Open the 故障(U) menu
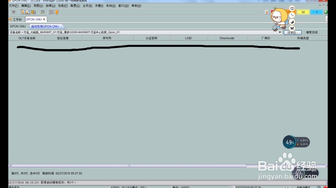The width and height of the screenshot is (336, 188). point(51,6)
